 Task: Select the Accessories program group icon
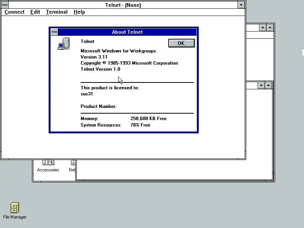pyautogui.click(x=48, y=166)
